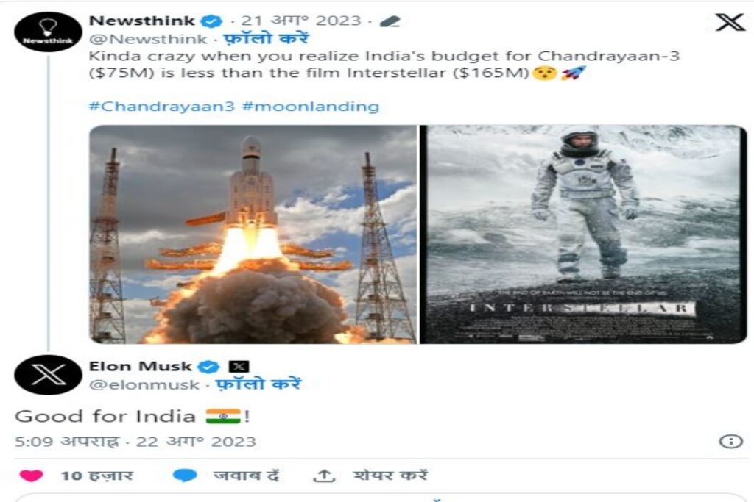
Task: Click Elon Musk's blue verified badge
Action: pos(208,367)
